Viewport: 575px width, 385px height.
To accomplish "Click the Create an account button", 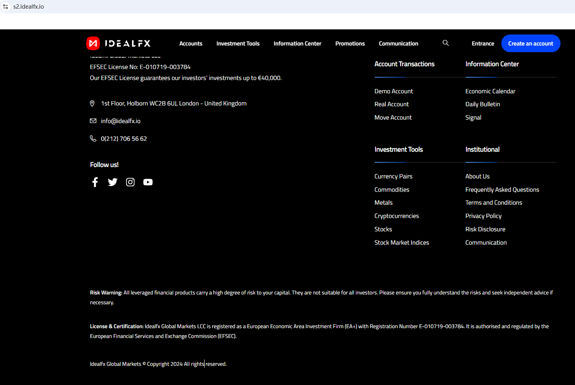I will pos(531,44).
